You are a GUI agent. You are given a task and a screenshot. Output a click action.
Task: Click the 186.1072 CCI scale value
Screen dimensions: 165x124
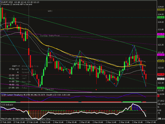(161, 104)
